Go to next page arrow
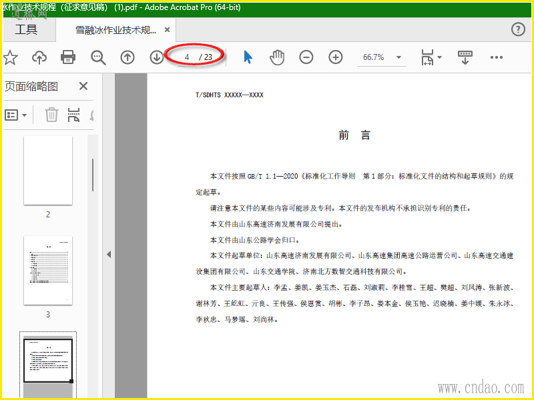 (x=157, y=57)
